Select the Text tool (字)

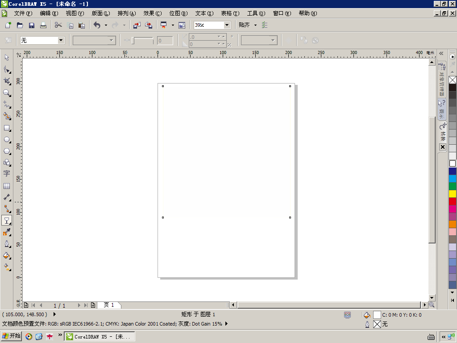pos(7,174)
